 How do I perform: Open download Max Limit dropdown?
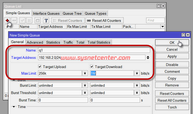tap(137, 74)
